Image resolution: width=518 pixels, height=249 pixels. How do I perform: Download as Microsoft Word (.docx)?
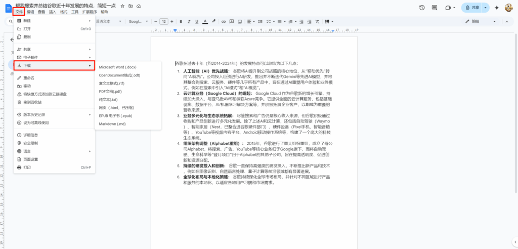pyautogui.click(x=128, y=67)
